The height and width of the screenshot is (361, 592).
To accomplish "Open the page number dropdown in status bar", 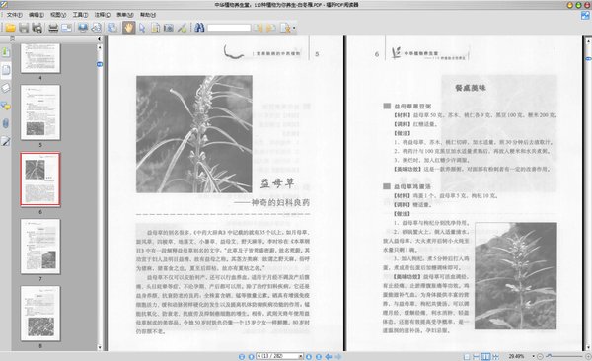I will coord(301,356).
